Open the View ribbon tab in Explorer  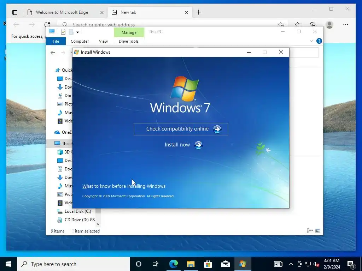pyautogui.click(x=103, y=41)
